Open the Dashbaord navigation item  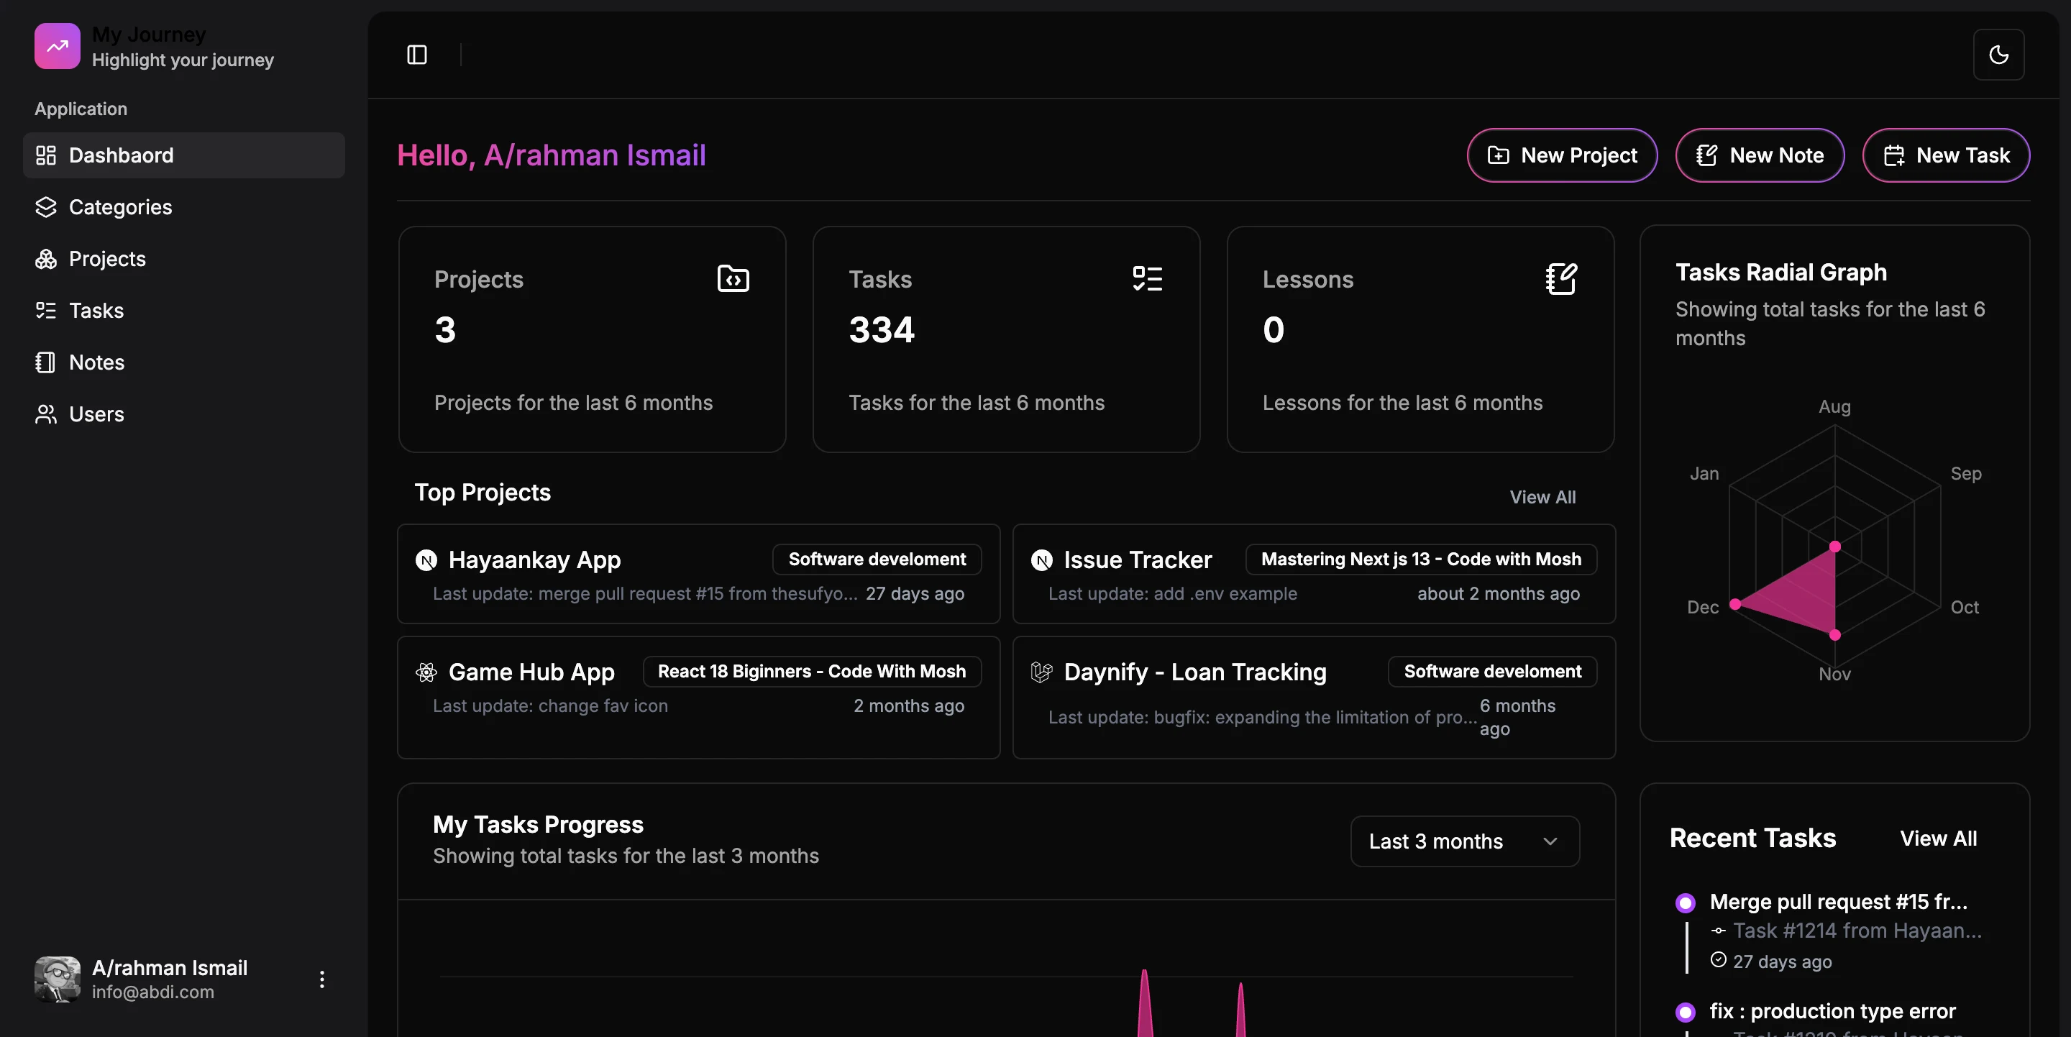tap(122, 155)
